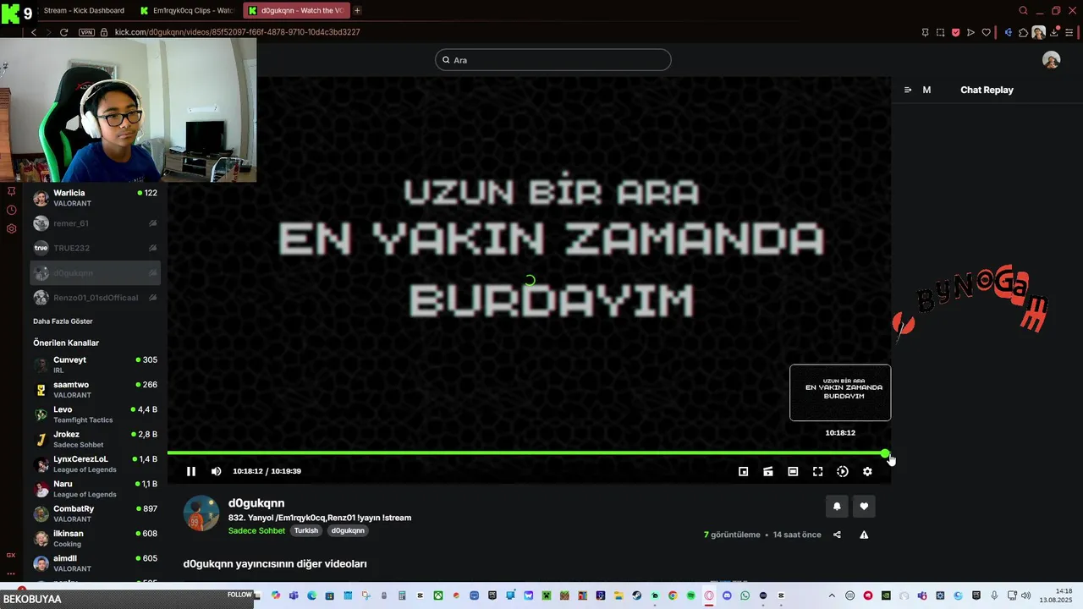Collapse the Chat Replay panel
The width and height of the screenshot is (1083, 609).
[908, 90]
